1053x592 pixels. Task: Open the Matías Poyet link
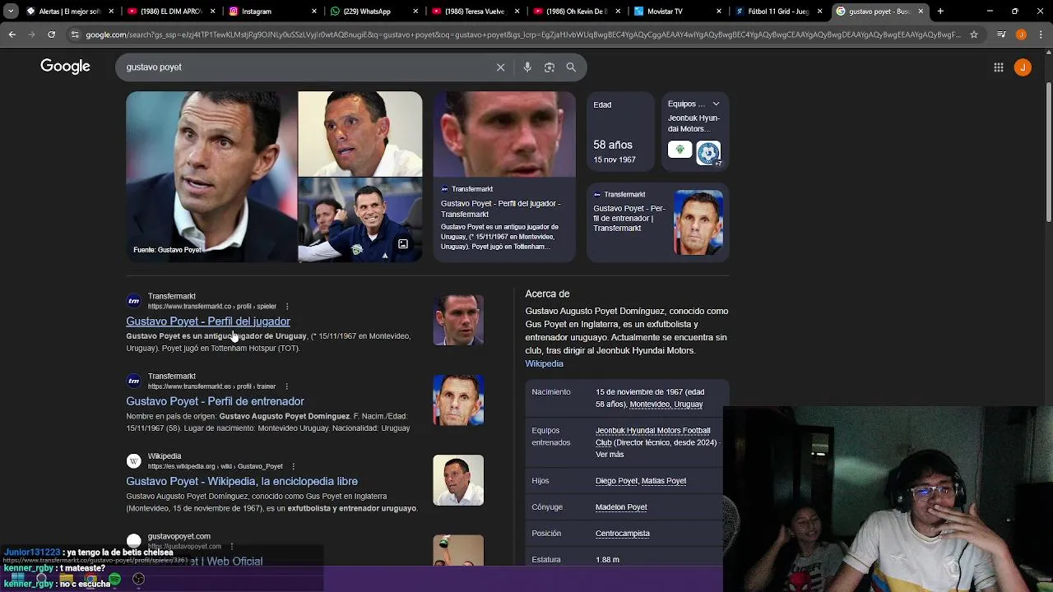coord(664,481)
